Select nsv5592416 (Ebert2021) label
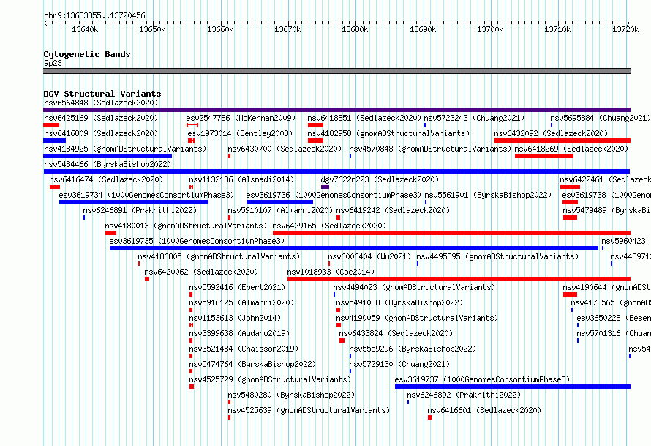Image resolution: width=651 pixels, height=446 pixels. click(237, 287)
